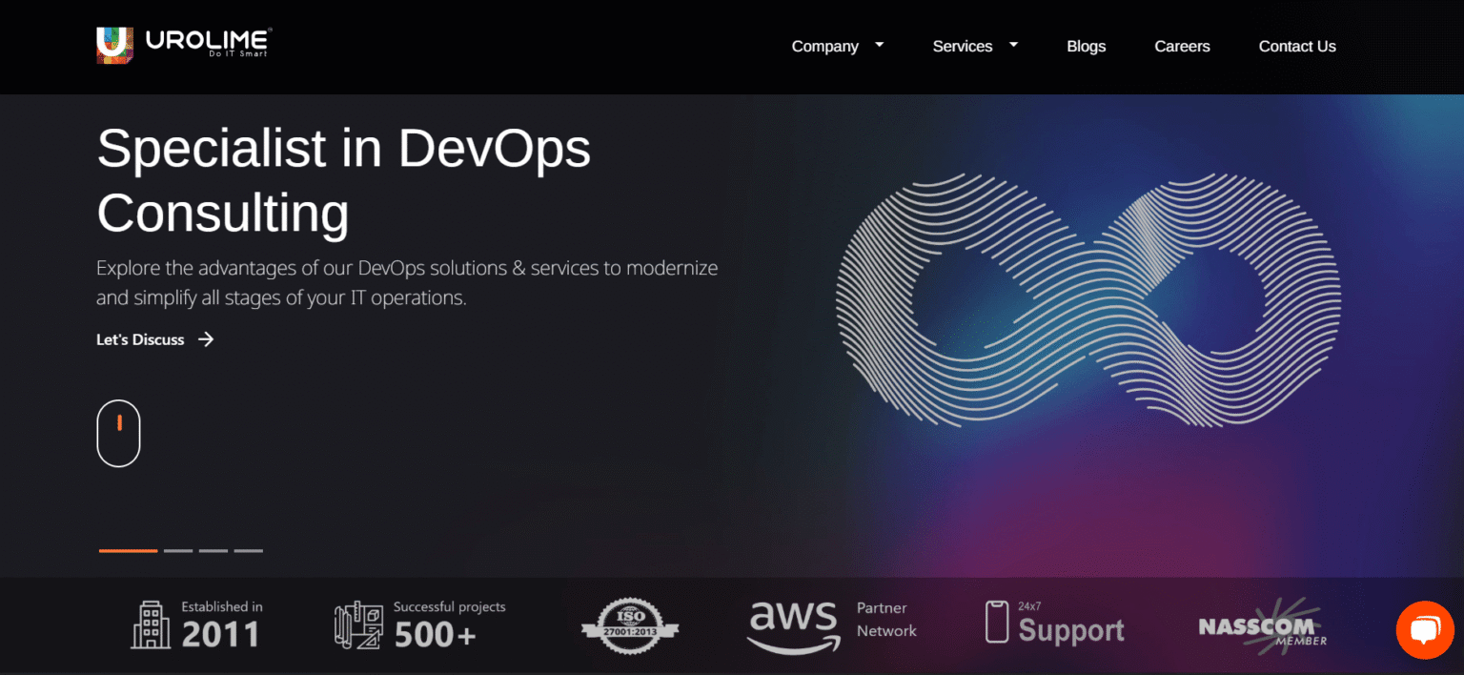Screen dimensions: 1464x675
Task: Click the NASSCOM Member logo
Action: pyautogui.click(x=1260, y=626)
